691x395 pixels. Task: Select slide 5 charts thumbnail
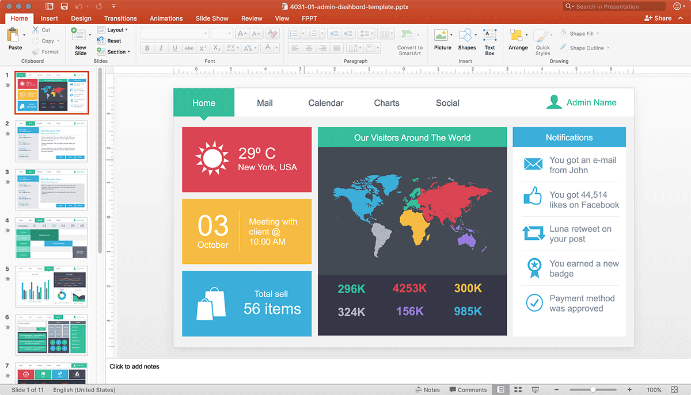52,286
